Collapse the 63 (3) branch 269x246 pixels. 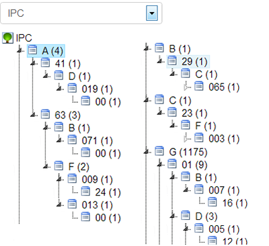point(34,115)
